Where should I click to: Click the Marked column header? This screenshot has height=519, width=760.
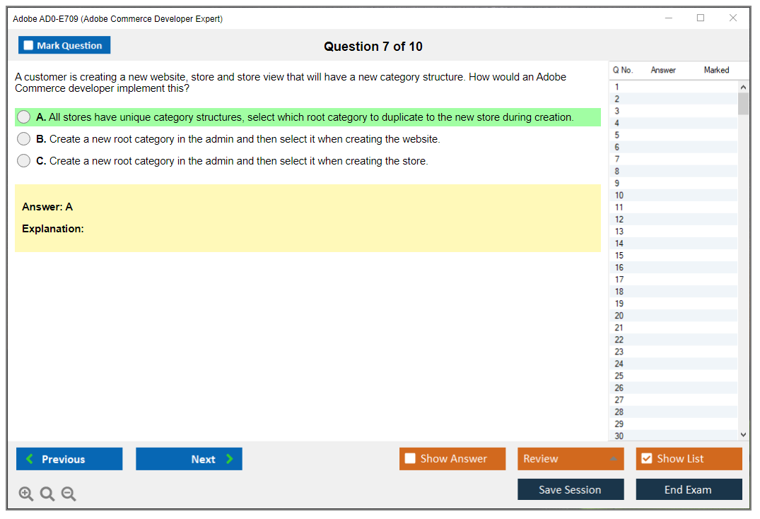tap(716, 70)
